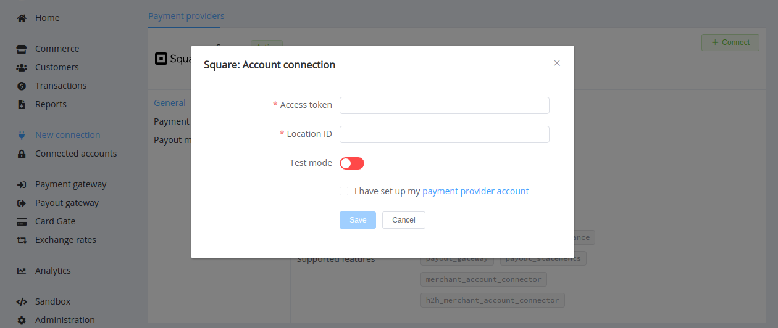Click the Commerce store icon
This screenshot has height=328, width=778.
(22, 49)
